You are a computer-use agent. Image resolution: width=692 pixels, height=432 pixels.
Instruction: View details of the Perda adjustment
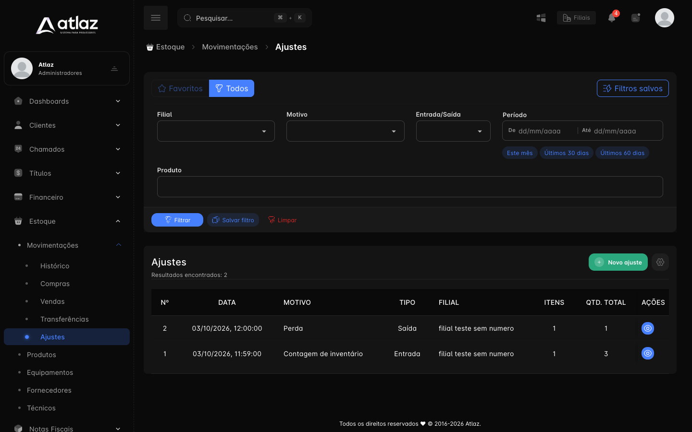point(648,328)
